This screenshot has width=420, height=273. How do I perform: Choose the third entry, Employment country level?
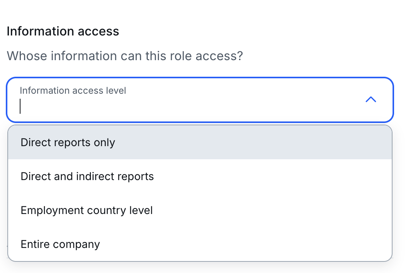pyautogui.click(x=200, y=210)
